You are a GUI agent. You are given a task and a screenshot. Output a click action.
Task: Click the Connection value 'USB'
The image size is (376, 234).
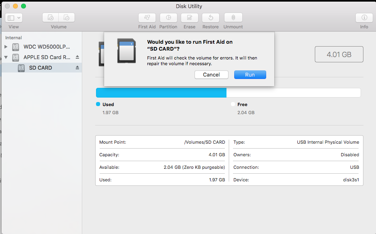355,167
